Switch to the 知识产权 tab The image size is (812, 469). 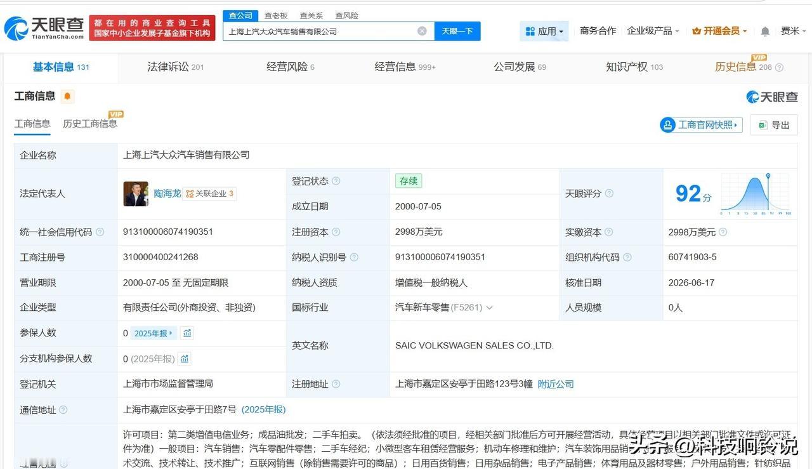click(x=634, y=67)
